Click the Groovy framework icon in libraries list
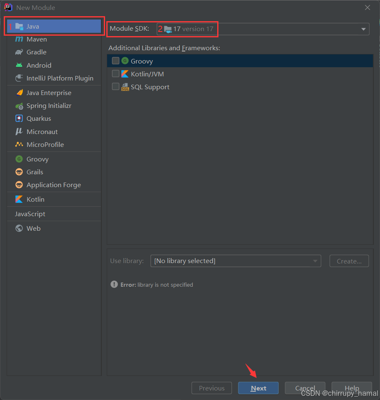The height and width of the screenshot is (400, 380). coord(125,61)
